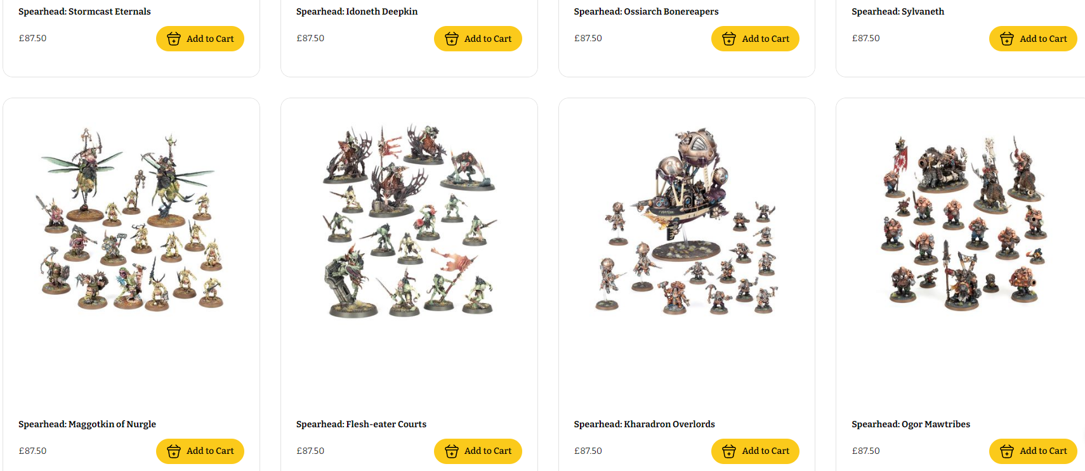
Task: Open Spearhead: Maggotkin of Nurgle title link
Action: (x=87, y=424)
